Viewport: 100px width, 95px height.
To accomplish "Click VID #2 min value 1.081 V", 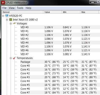I will [67, 35].
